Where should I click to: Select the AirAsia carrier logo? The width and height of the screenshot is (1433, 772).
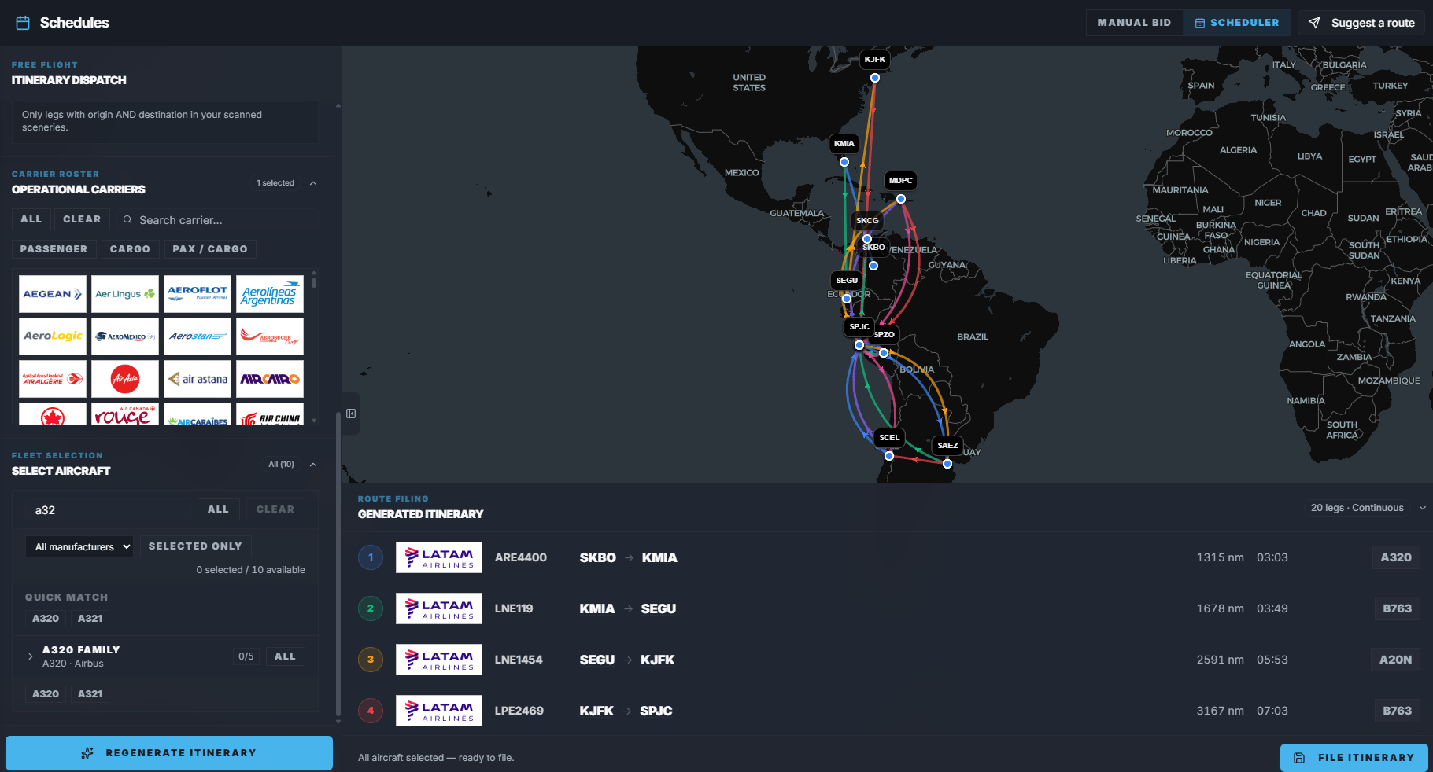125,379
